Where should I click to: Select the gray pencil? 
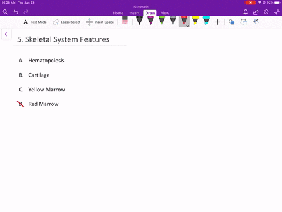(173, 21)
